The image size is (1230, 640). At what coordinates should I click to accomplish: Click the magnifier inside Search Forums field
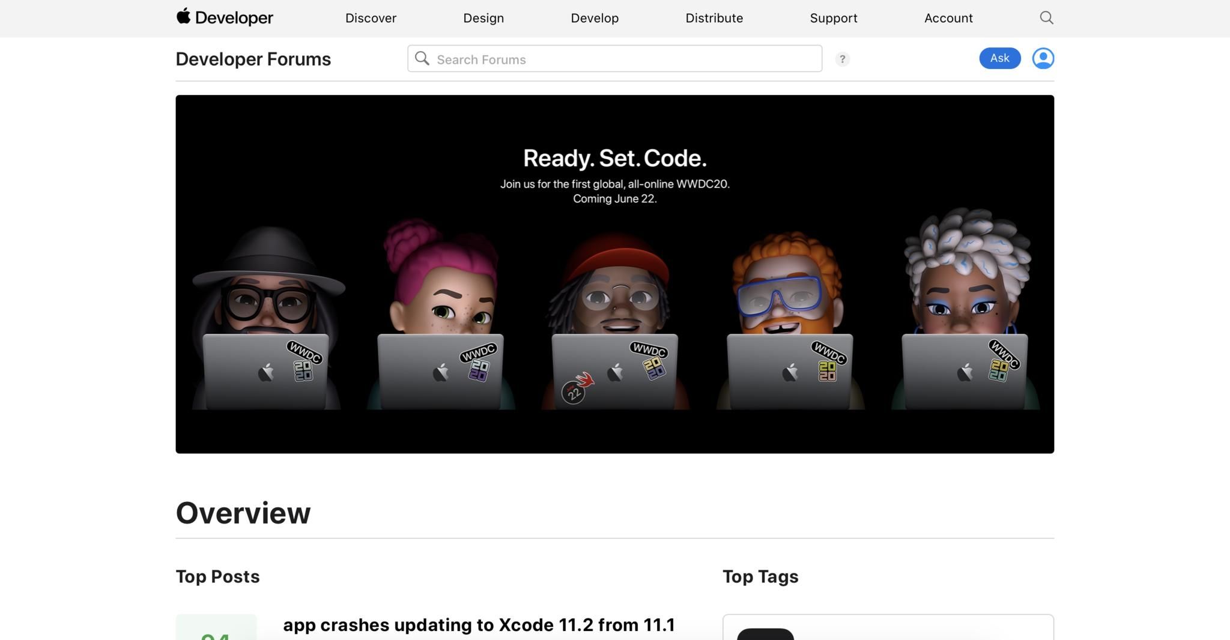(x=422, y=58)
